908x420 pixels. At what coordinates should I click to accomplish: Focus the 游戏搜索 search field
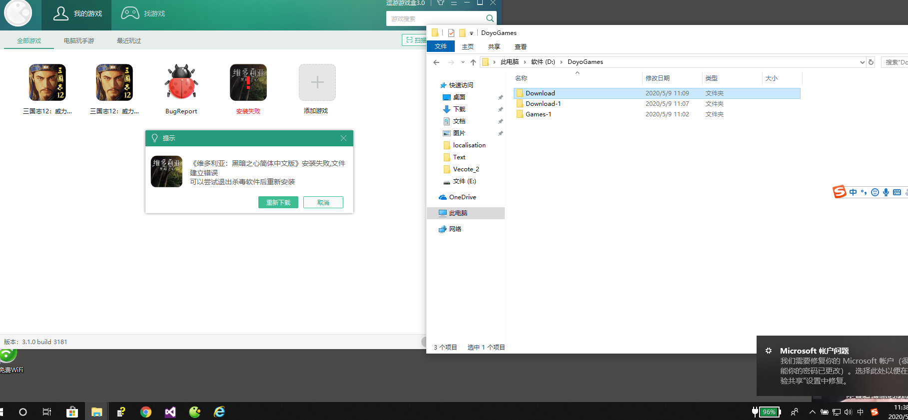point(435,18)
